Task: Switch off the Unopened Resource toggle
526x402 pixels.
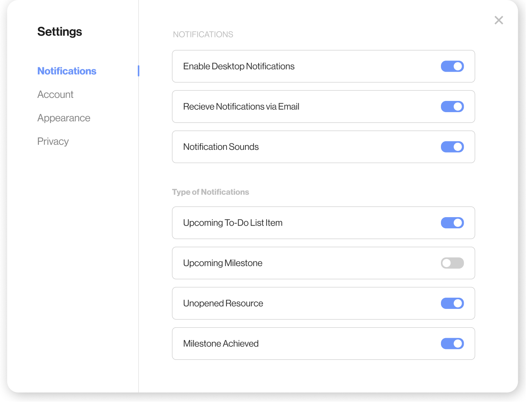Action: 452,303
